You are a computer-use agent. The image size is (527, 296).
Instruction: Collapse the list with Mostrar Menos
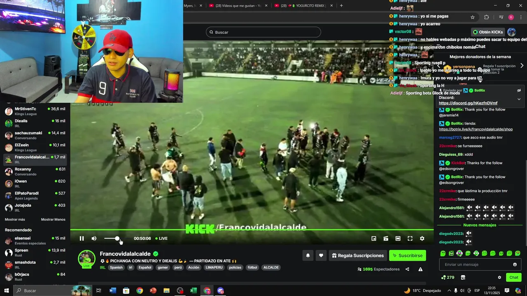point(53,220)
